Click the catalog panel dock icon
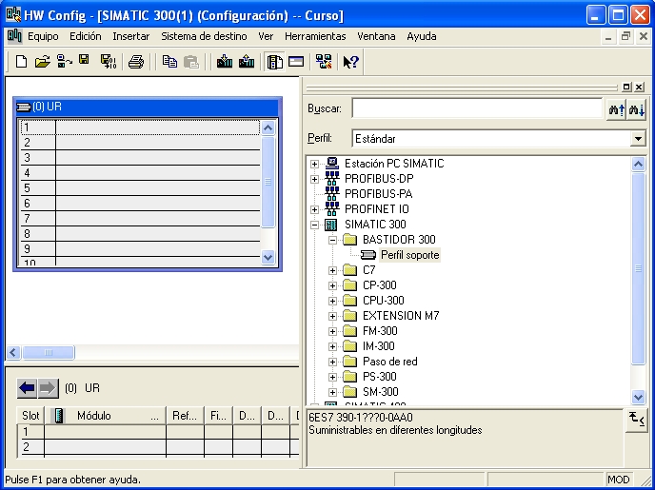Image resolution: width=655 pixels, height=490 pixels. [x=626, y=87]
